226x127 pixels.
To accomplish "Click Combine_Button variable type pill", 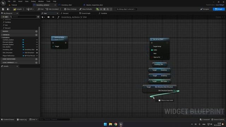I will click(23, 40).
